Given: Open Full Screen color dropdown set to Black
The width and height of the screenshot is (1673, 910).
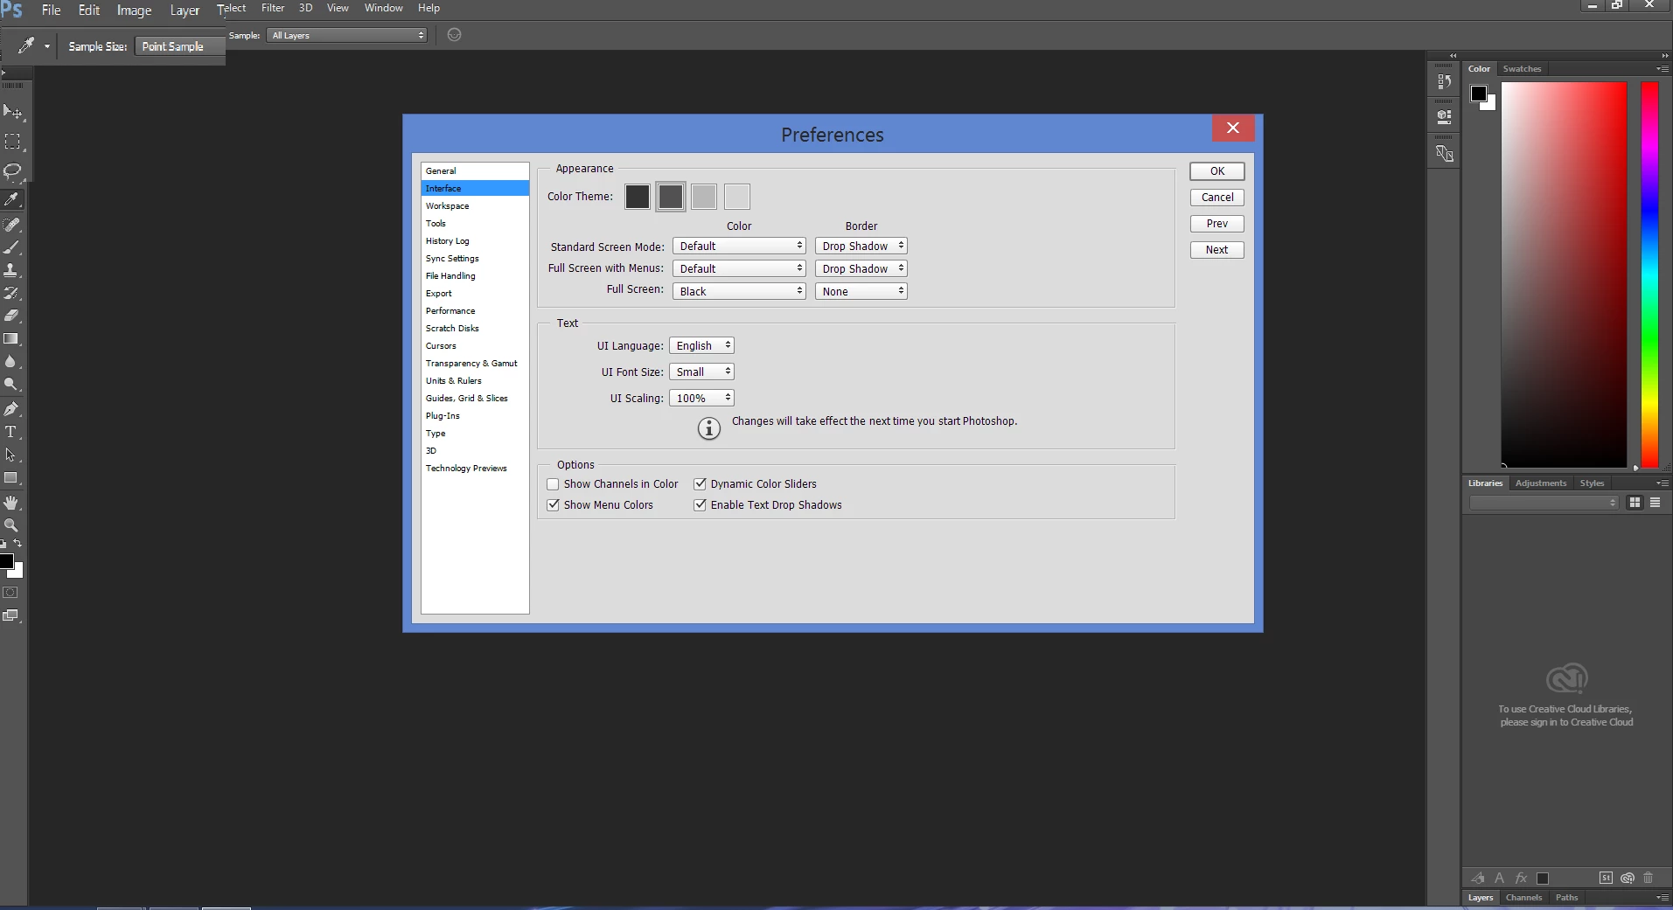Looking at the screenshot, I should pos(739,292).
